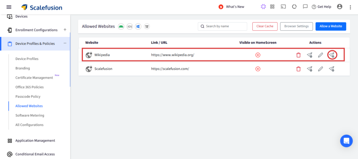Click the Link / URL column header

159,43
